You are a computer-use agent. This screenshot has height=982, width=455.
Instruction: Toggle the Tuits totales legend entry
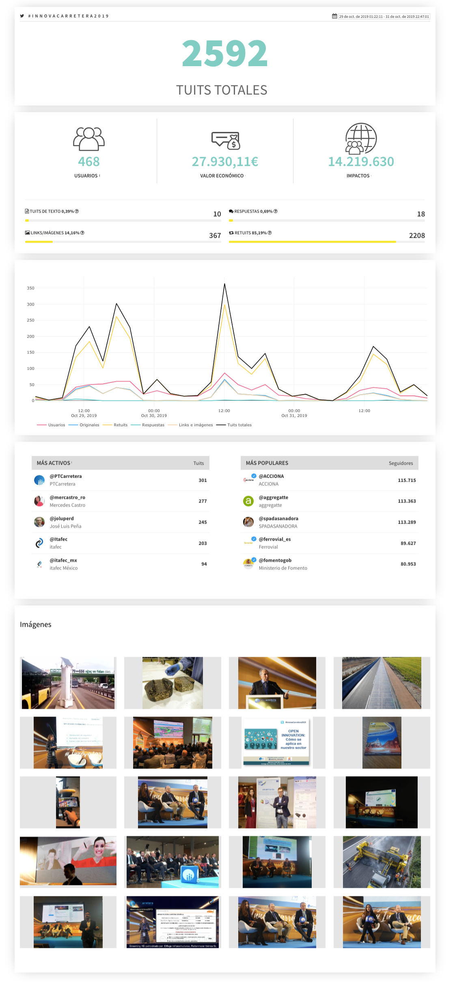[x=234, y=425]
